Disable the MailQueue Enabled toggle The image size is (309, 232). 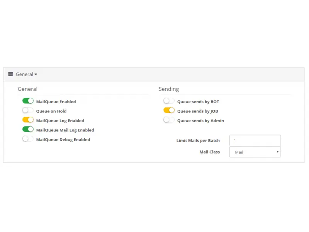coord(28,101)
